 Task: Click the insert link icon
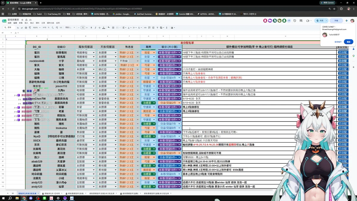145,28
